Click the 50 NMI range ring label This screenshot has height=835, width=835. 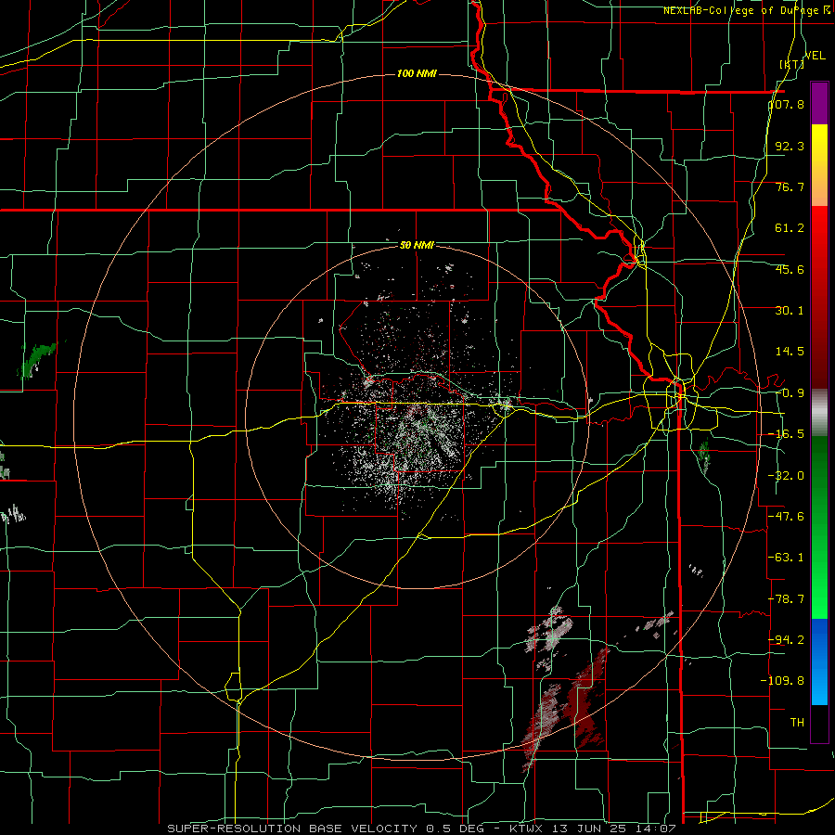[x=417, y=246]
